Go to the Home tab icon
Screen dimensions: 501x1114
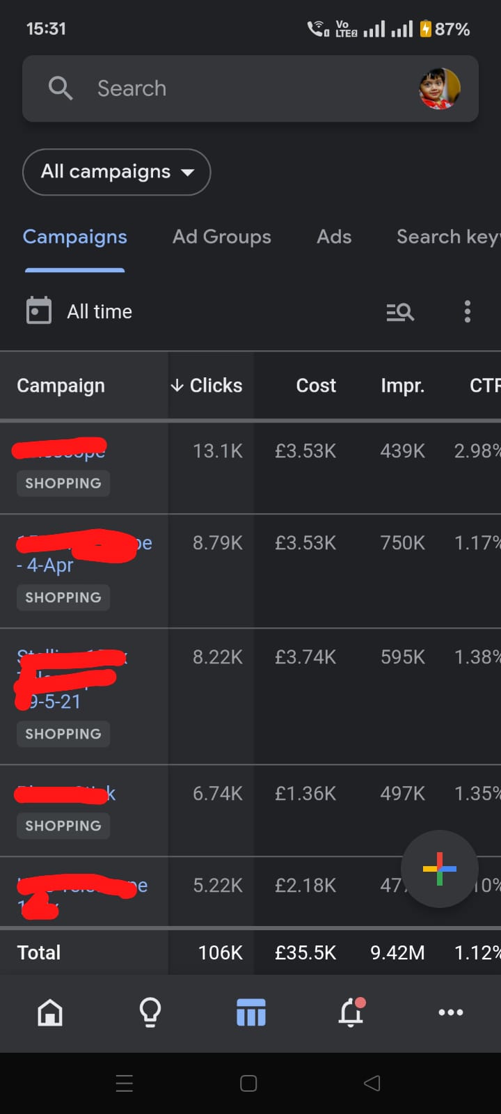pyautogui.click(x=50, y=1012)
